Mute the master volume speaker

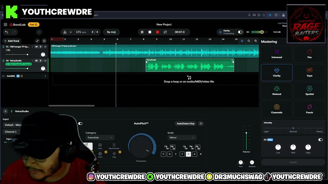[x=248, y=32]
